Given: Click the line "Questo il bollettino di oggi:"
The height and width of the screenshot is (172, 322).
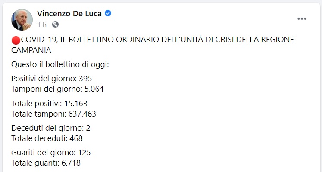Looking at the screenshot, I should (x=60, y=64).
